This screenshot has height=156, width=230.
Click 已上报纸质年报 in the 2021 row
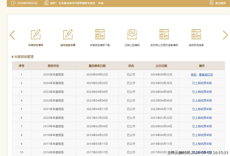coord(202,109)
